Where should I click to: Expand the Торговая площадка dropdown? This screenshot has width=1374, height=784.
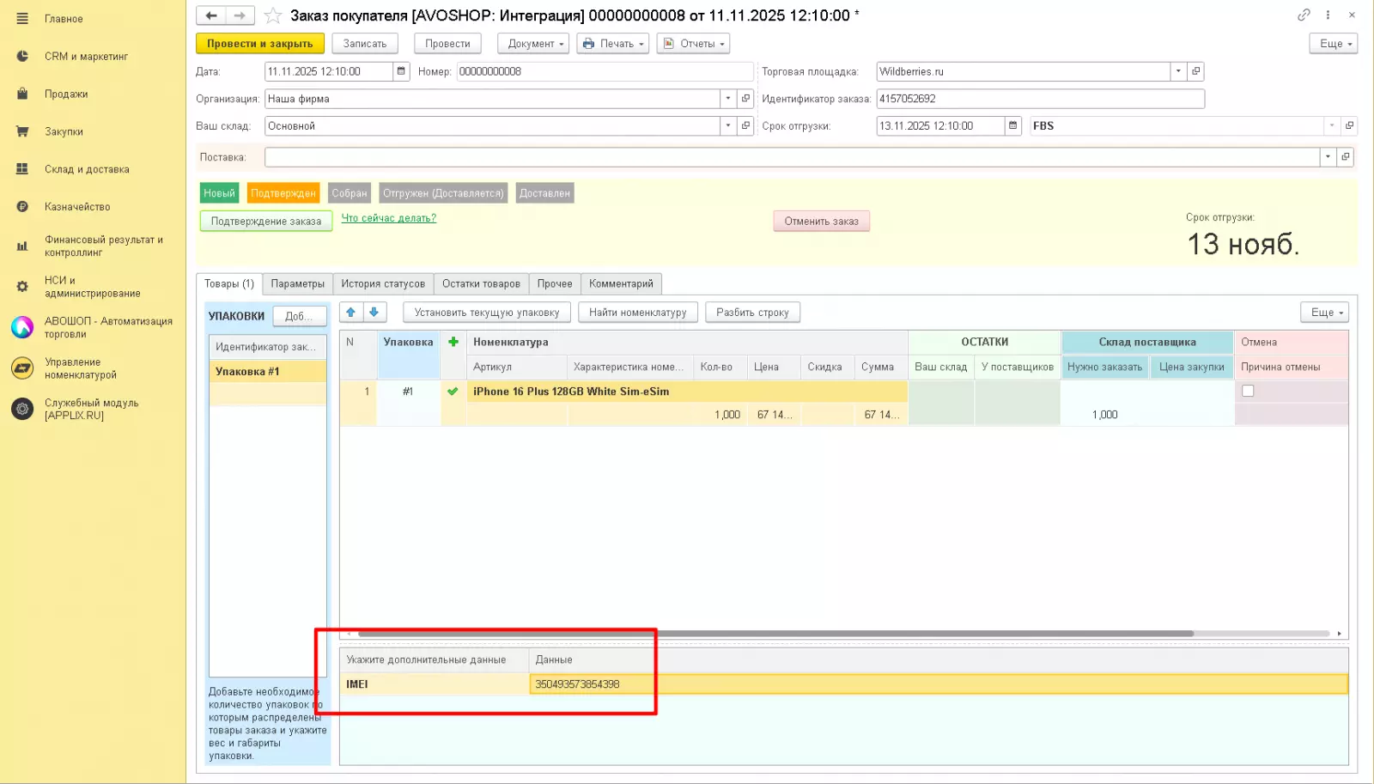point(1178,71)
